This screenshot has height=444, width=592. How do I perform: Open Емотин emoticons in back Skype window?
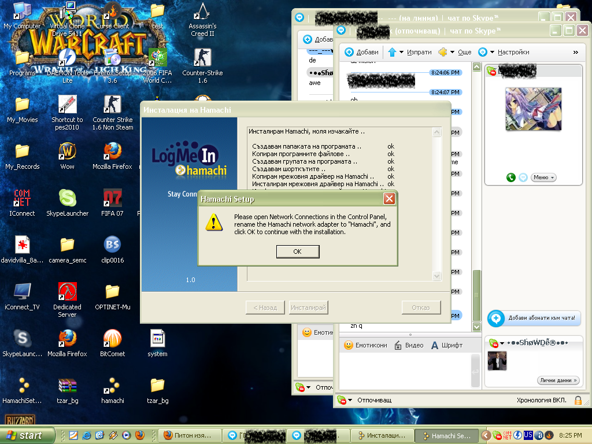[x=318, y=332]
